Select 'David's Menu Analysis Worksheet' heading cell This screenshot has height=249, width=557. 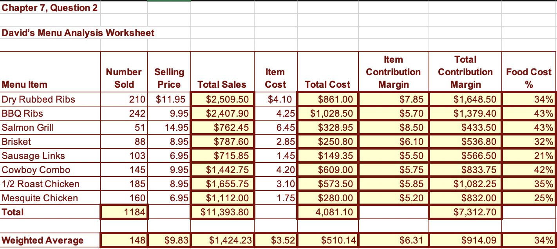point(78,32)
